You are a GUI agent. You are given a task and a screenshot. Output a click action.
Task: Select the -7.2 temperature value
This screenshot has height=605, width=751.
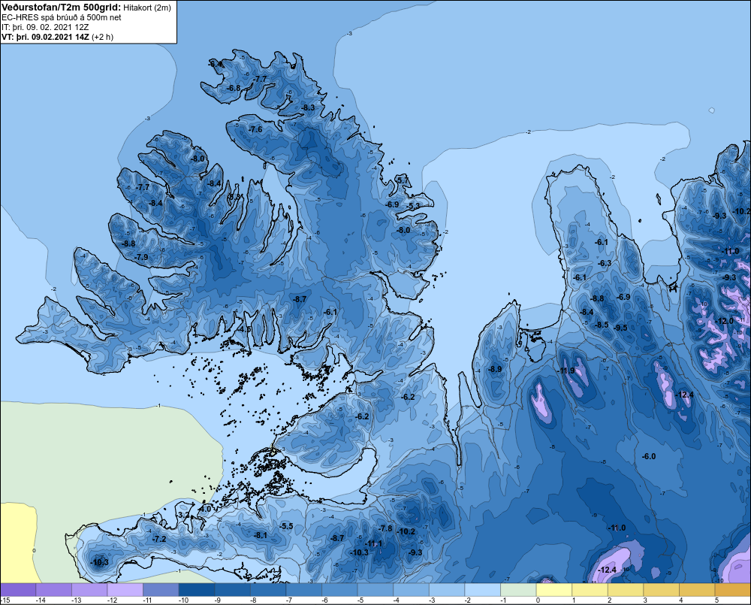(159, 539)
